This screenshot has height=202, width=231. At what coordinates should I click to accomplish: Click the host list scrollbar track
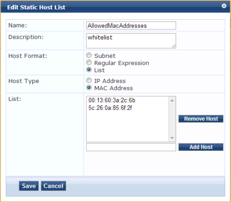point(172,120)
